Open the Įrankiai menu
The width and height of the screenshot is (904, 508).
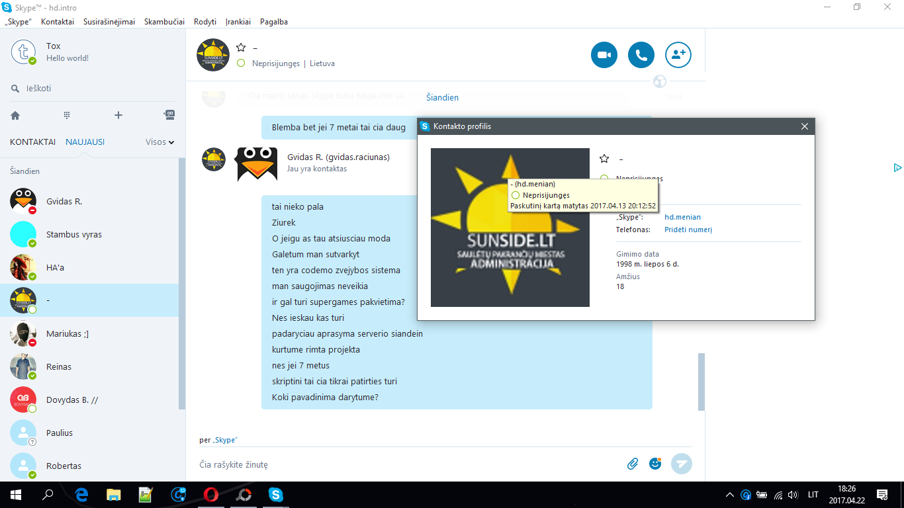pyautogui.click(x=238, y=22)
